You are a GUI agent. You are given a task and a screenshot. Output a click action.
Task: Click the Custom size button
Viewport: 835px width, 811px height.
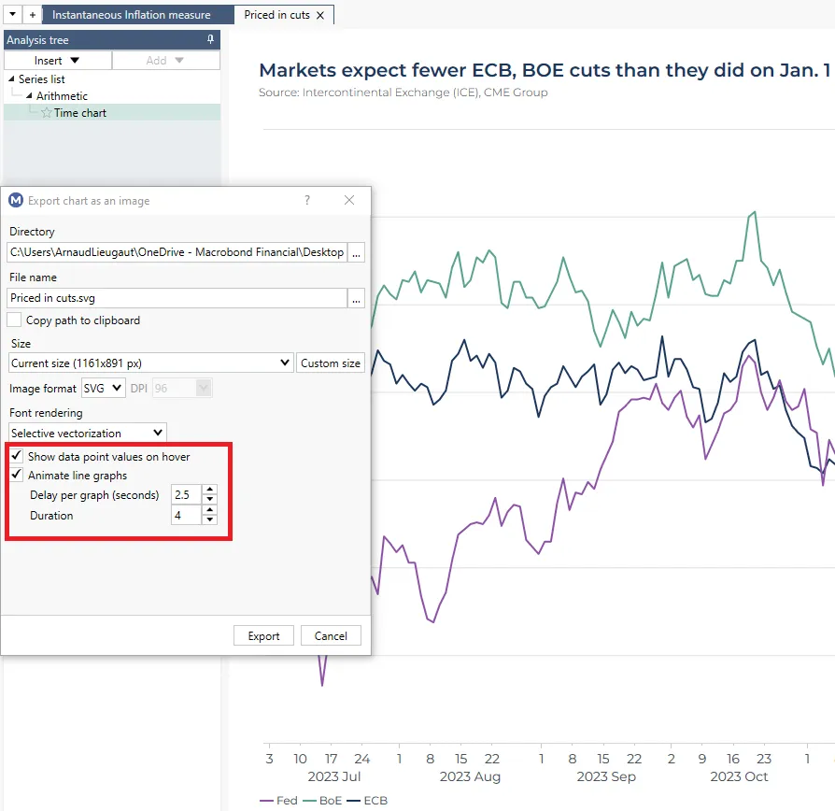(x=330, y=363)
